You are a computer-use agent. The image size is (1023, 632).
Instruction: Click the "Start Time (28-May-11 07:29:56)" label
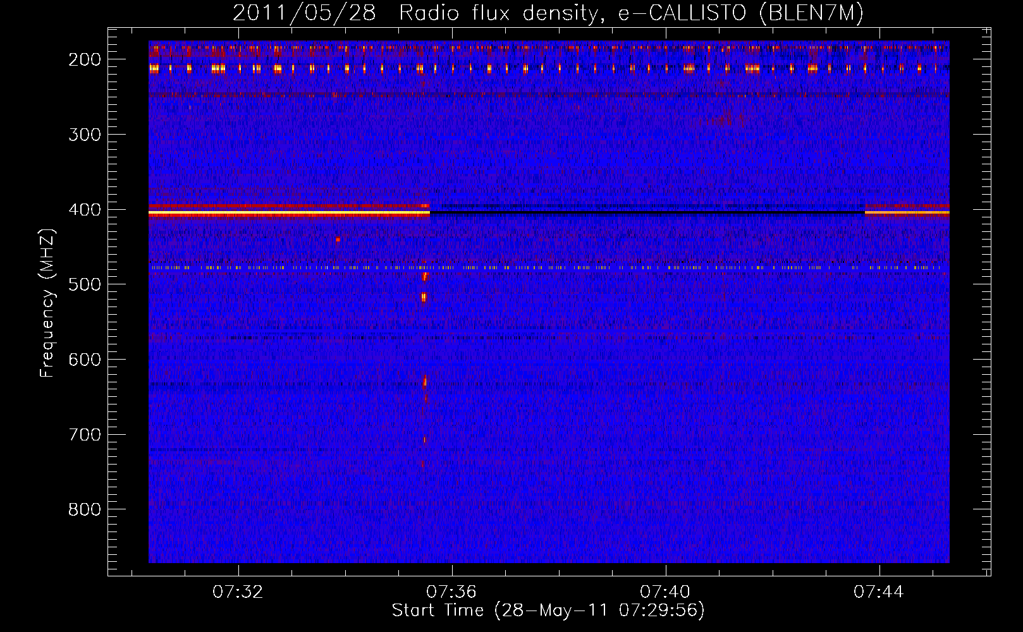click(x=548, y=611)
